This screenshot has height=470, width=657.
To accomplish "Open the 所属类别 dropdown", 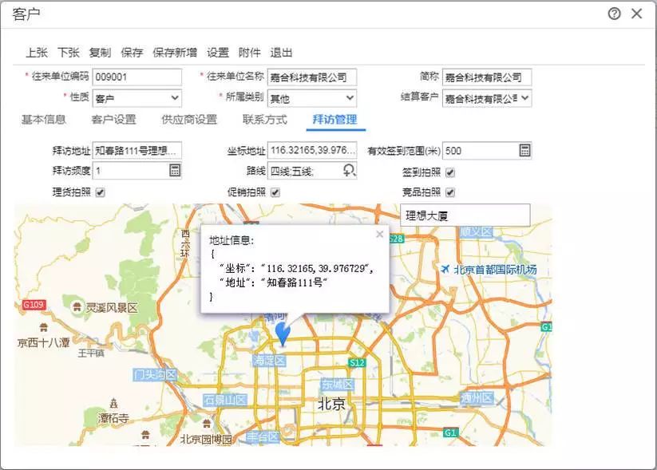I will coord(350,99).
